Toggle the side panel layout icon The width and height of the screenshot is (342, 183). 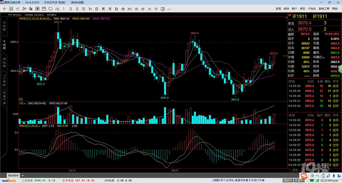pyautogui.click(x=163, y=9)
